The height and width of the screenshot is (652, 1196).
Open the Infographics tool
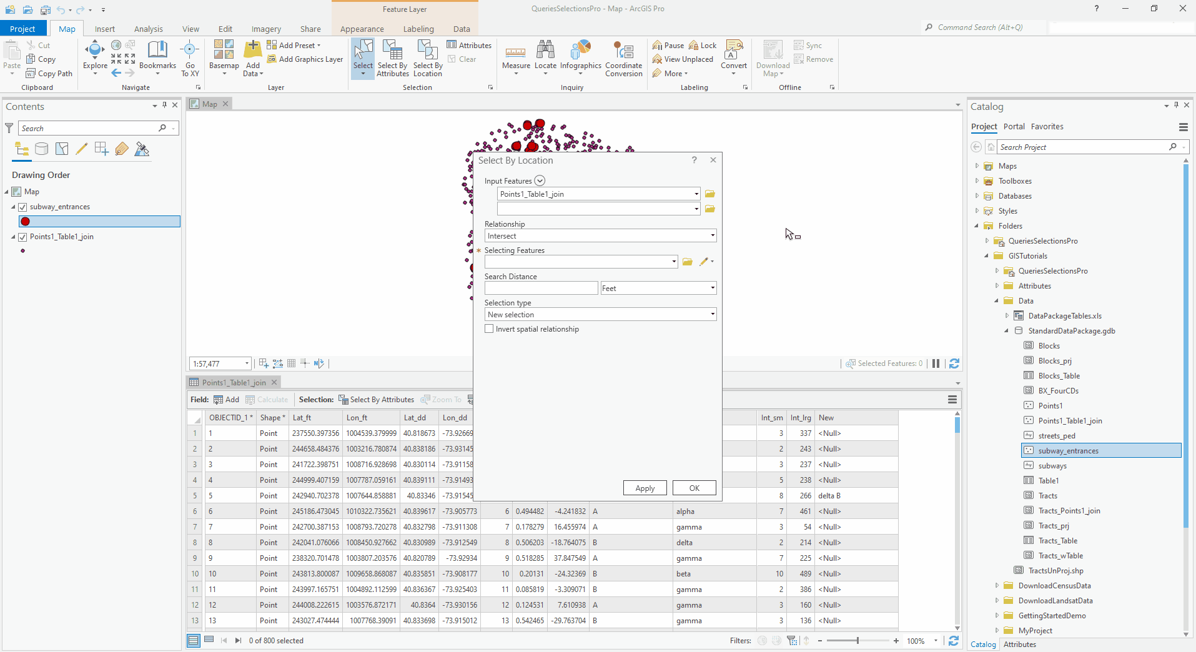581,57
